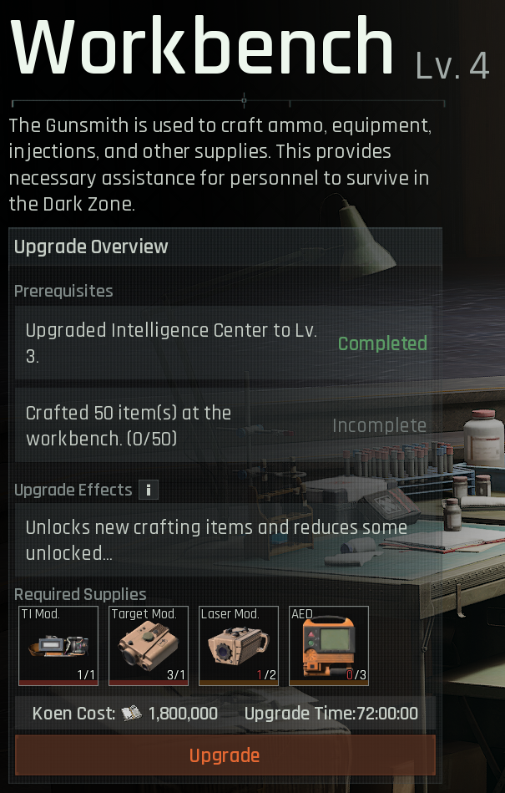Click the Workbench title heading
The image size is (505, 793).
click(x=202, y=47)
